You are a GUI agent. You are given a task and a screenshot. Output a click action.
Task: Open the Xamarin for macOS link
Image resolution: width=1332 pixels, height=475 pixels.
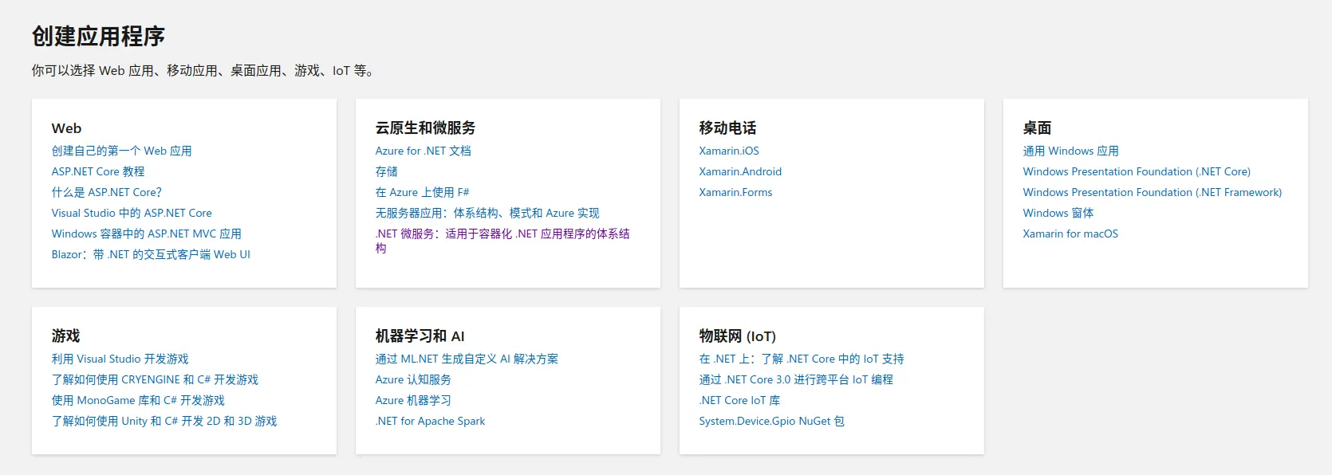click(1070, 234)
